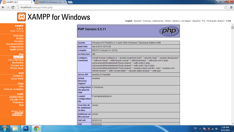Click the PHP logo in the version banner

click(x=169, y=31)
